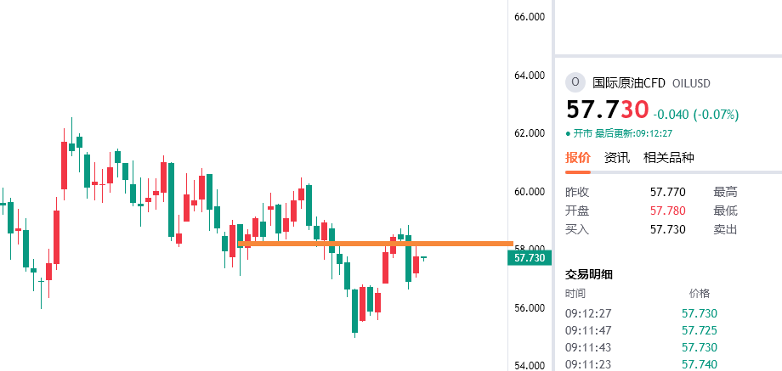The width and height of the screenshot is (782, 371).
Task: Switch to the 报价 tab
Action: [578, 157]
